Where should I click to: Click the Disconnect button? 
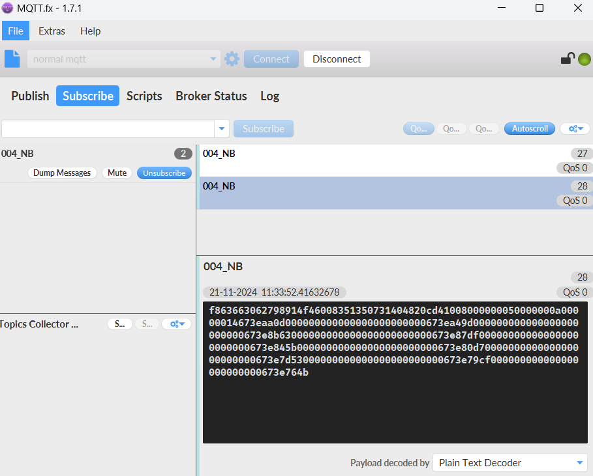[x=337, y=59]
